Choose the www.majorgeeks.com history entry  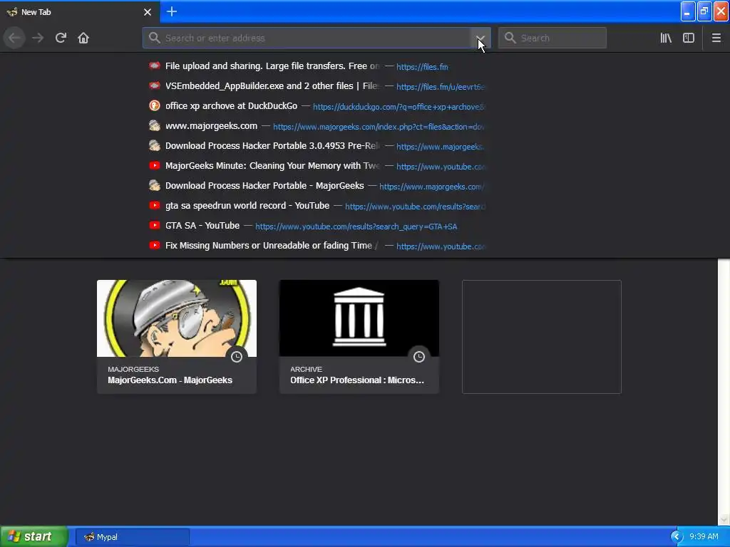tap(317, 126)
